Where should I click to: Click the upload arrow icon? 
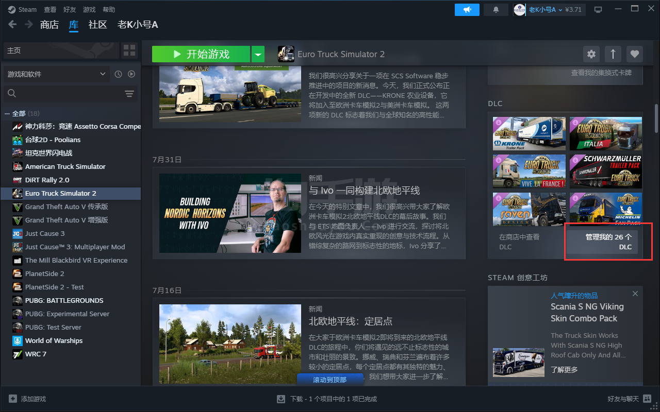613,54
